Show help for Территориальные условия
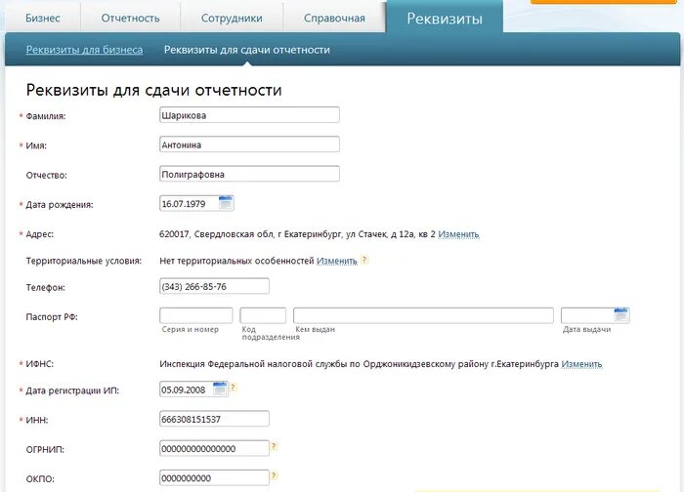 coord(364,260)
